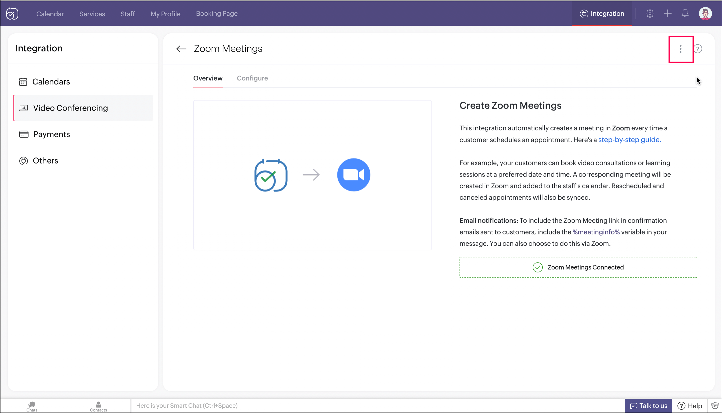Click the Others plug icon

click(x=24, y=161)
